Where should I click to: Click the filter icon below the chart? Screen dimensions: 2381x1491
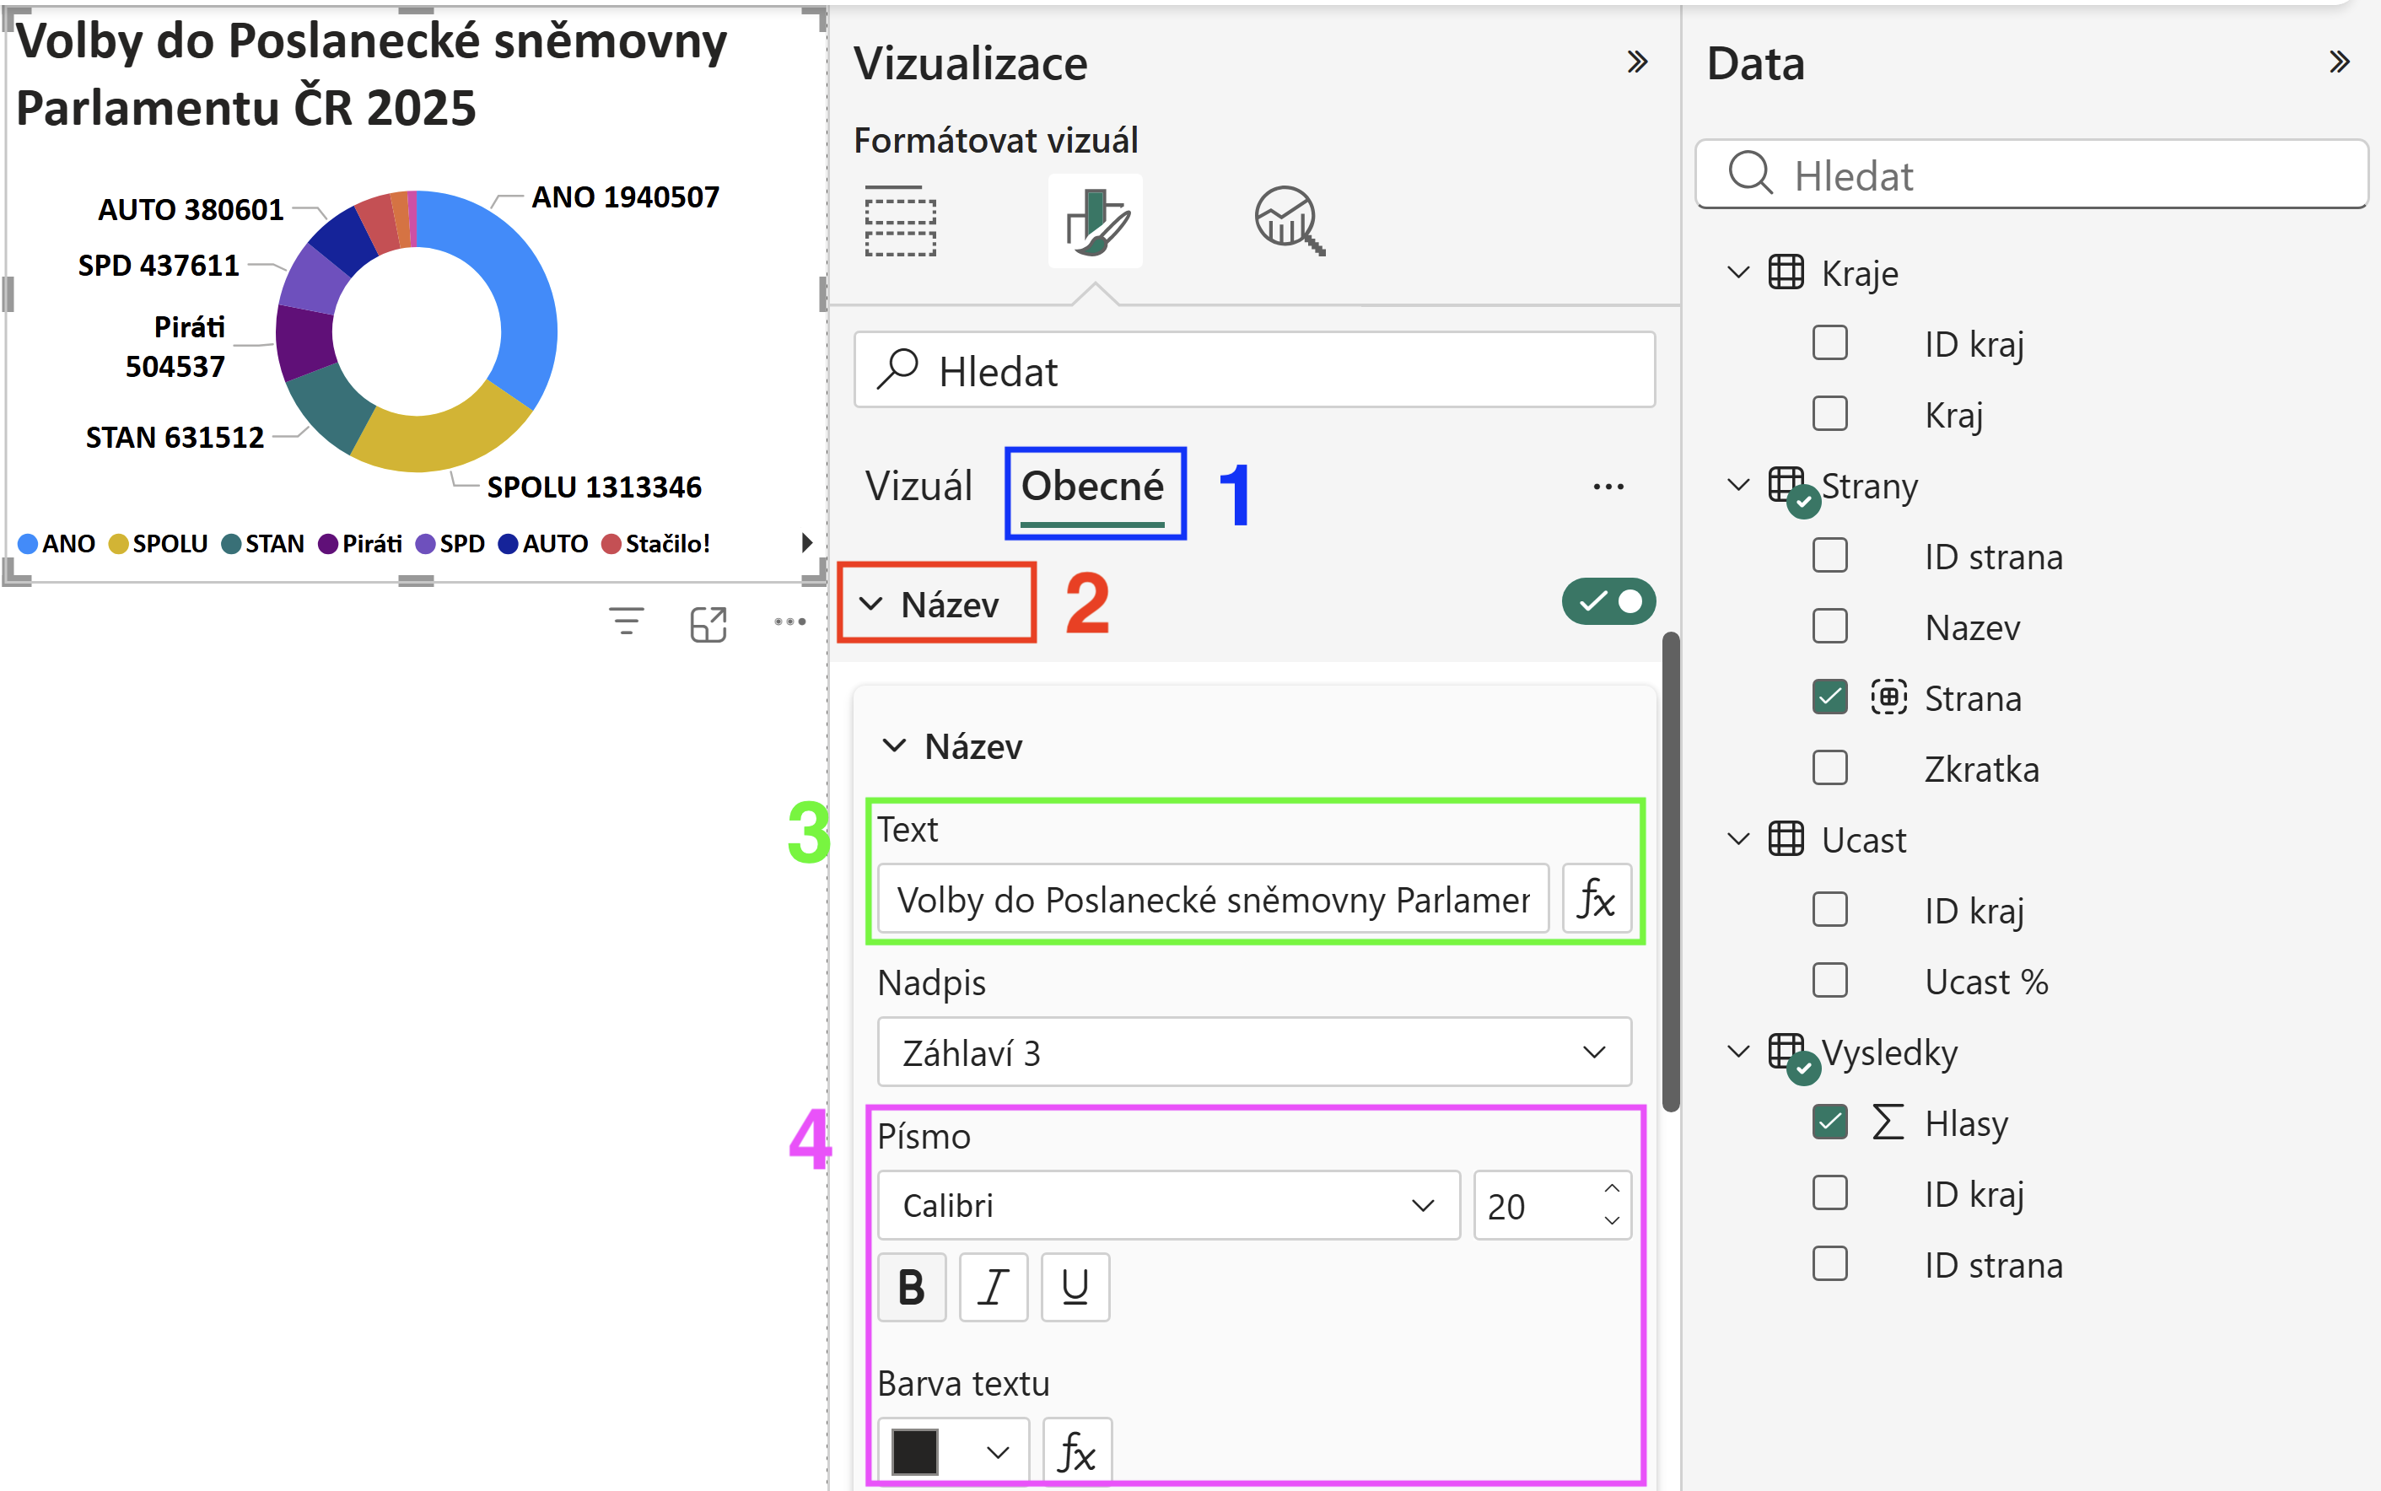[626, 622]
